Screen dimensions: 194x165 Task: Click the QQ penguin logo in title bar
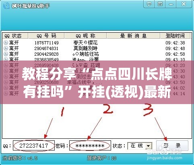pos(6,6)
